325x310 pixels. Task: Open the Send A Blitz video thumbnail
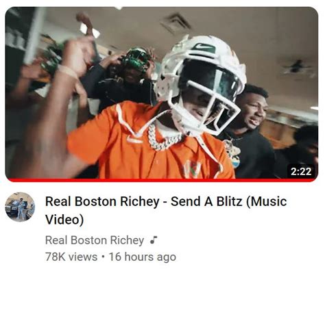[162, 94]
